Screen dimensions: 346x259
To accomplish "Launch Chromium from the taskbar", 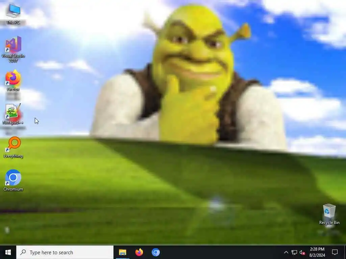I will pos(155,252).
